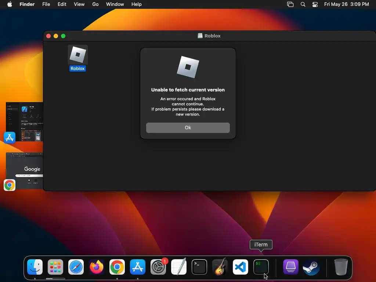
Task: Click the App Store icon in Stage Manager
Action: (10, 138)
